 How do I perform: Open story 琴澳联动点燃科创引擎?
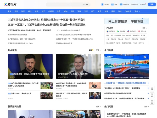click(x=64, y=43)
